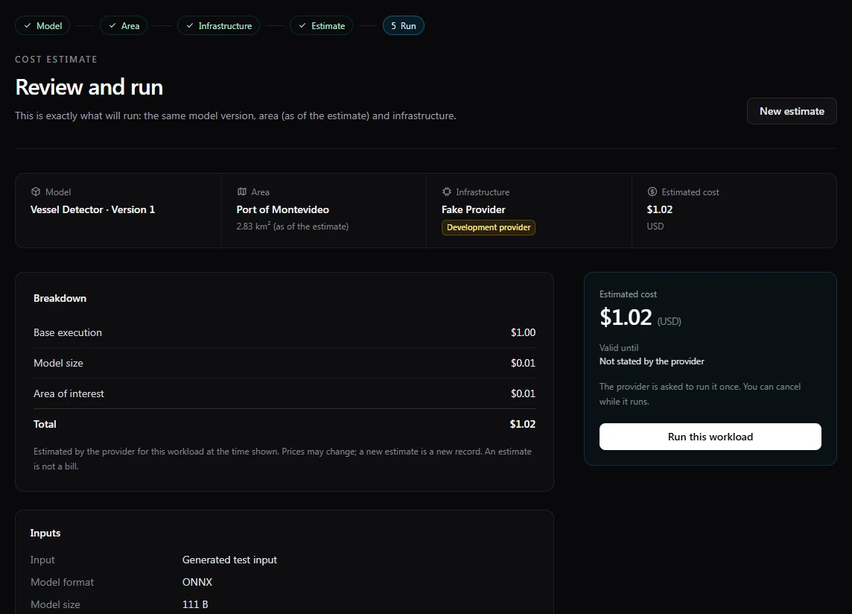Viewport: 852px width, 614px height.
Task: Click the "Breakdown" section heading
Action: point(60,298)
